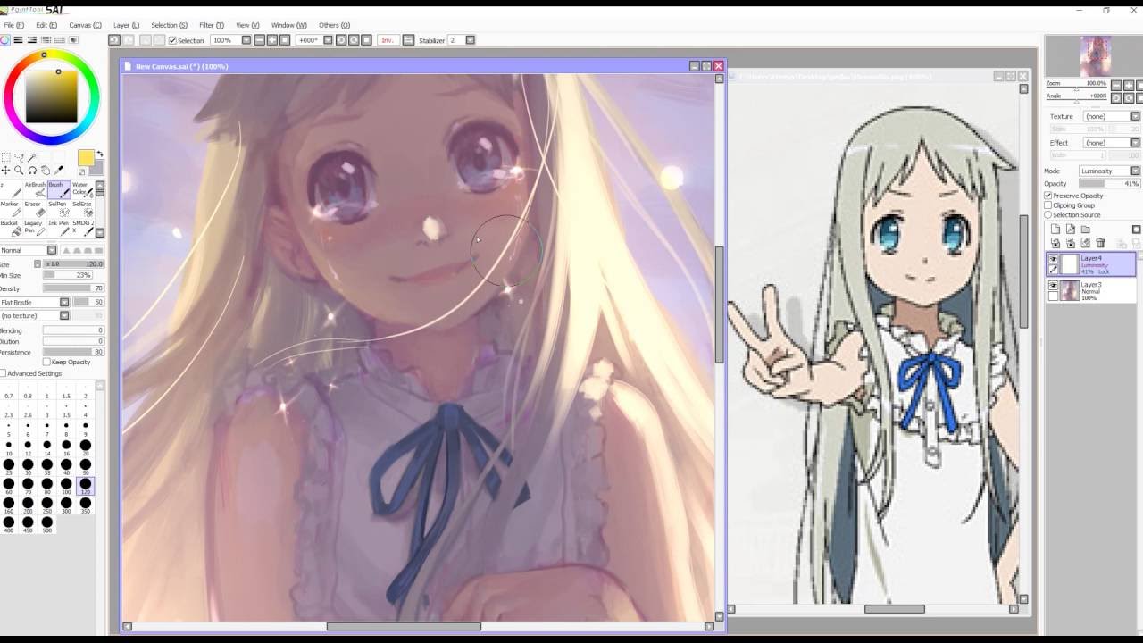Enable Selection Source option
This screenshot has width=1143, height=643.
tap(1048, 215)
